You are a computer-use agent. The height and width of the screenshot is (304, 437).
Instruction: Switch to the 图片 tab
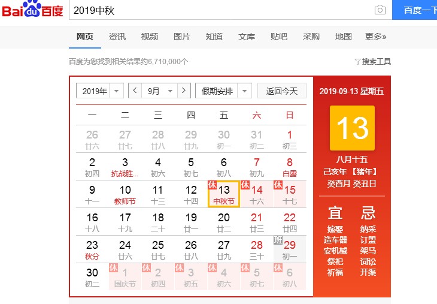(182, 37)
